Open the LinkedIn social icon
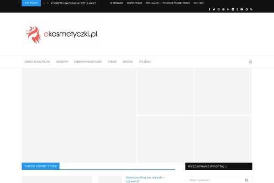This screenshot has height=183, width=274. click(x=228, y=9)
